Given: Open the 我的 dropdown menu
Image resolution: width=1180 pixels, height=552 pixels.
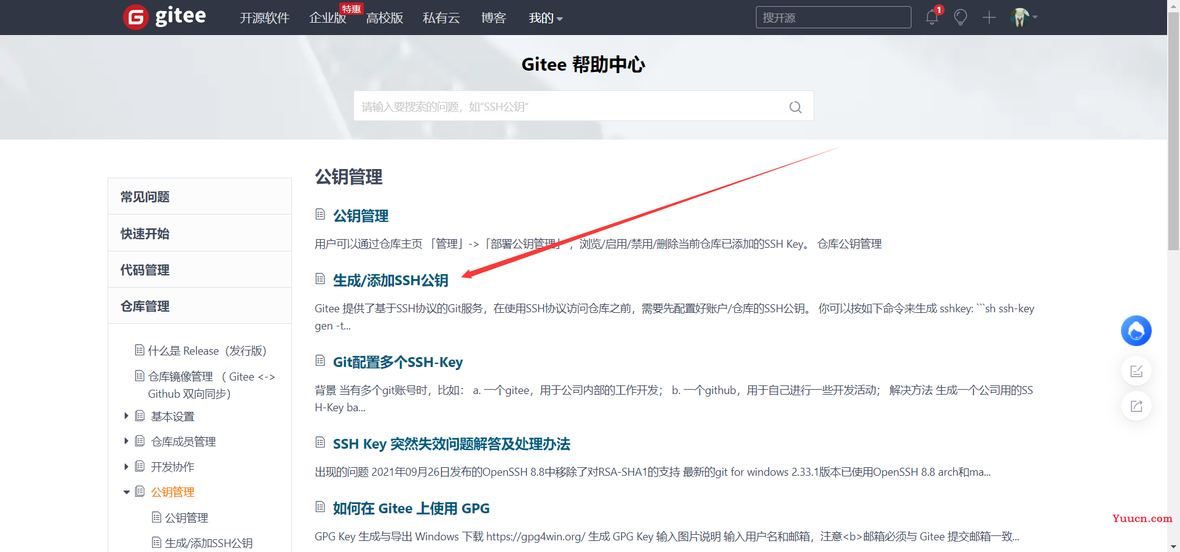Looking at the screenshot, I should click(x=546, y=18).
